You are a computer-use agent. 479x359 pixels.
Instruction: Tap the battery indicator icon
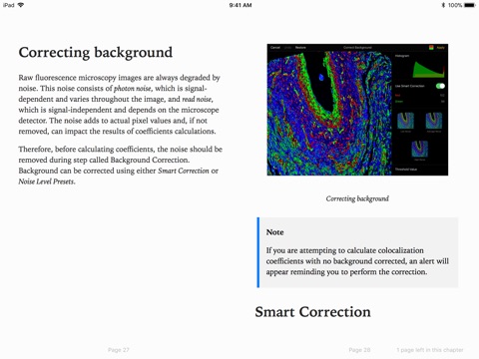click(x=470, y=5)
